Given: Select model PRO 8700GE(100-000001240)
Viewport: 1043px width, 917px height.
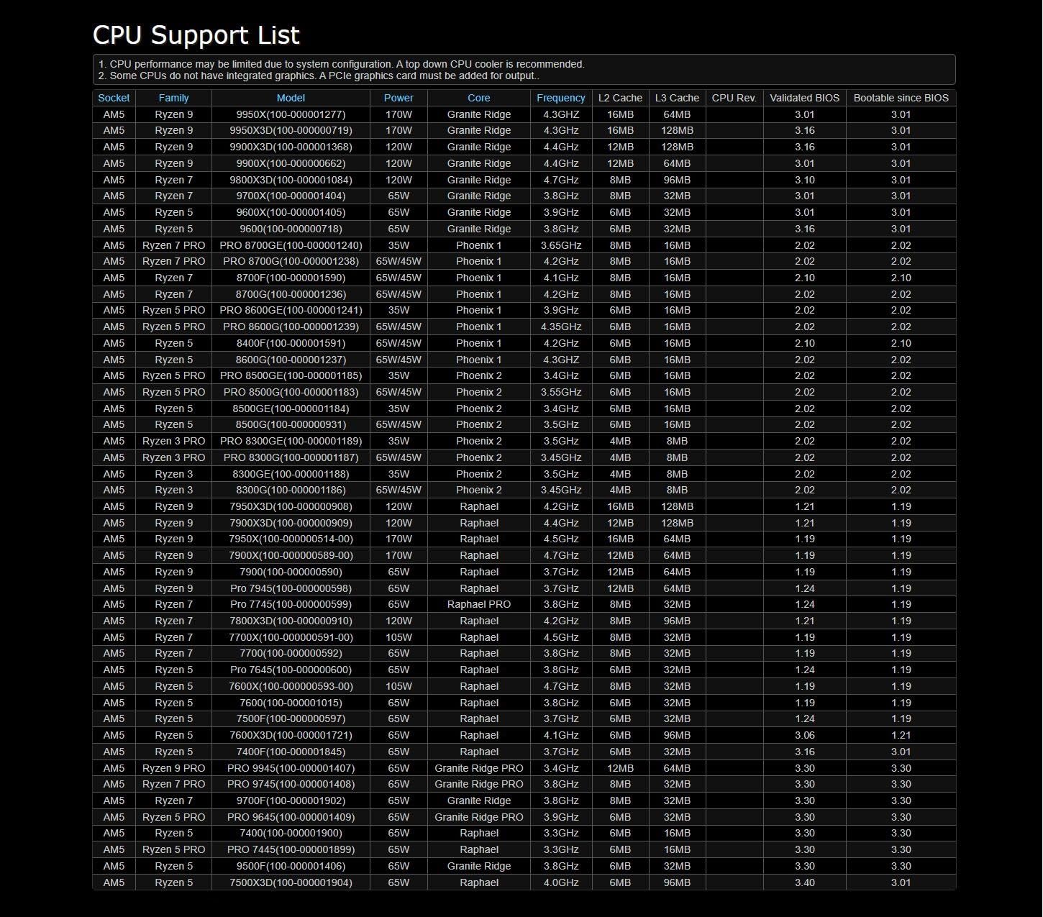Looking at the screenshot, I should tap(291, 245).
